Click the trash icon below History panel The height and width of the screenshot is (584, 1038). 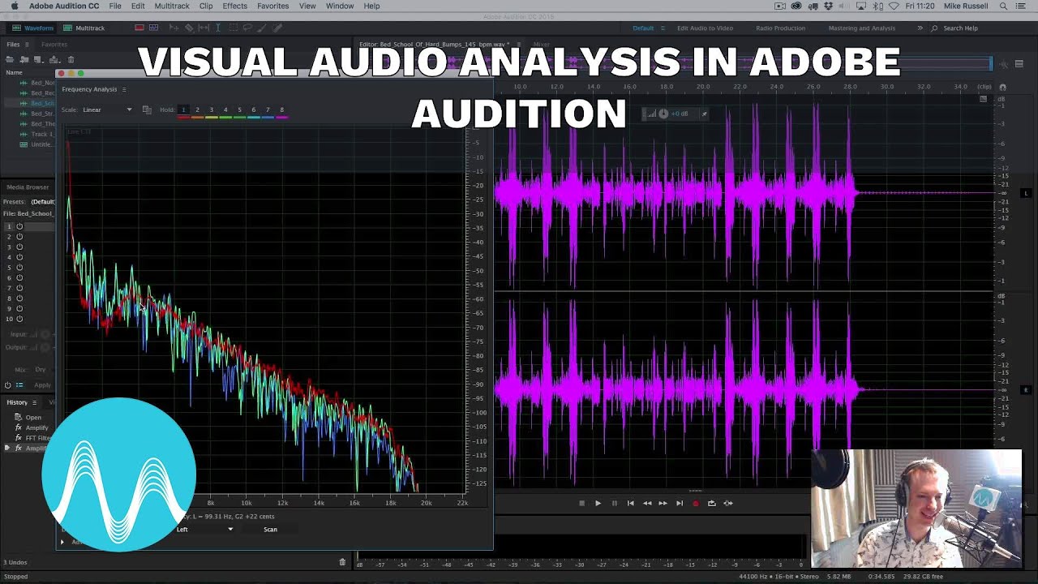pyautogui.click(x=342, y=562)
